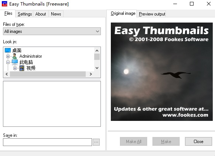Click the tree's right horizontal scroll arrow
215x156 pixels.
(91, 74)
